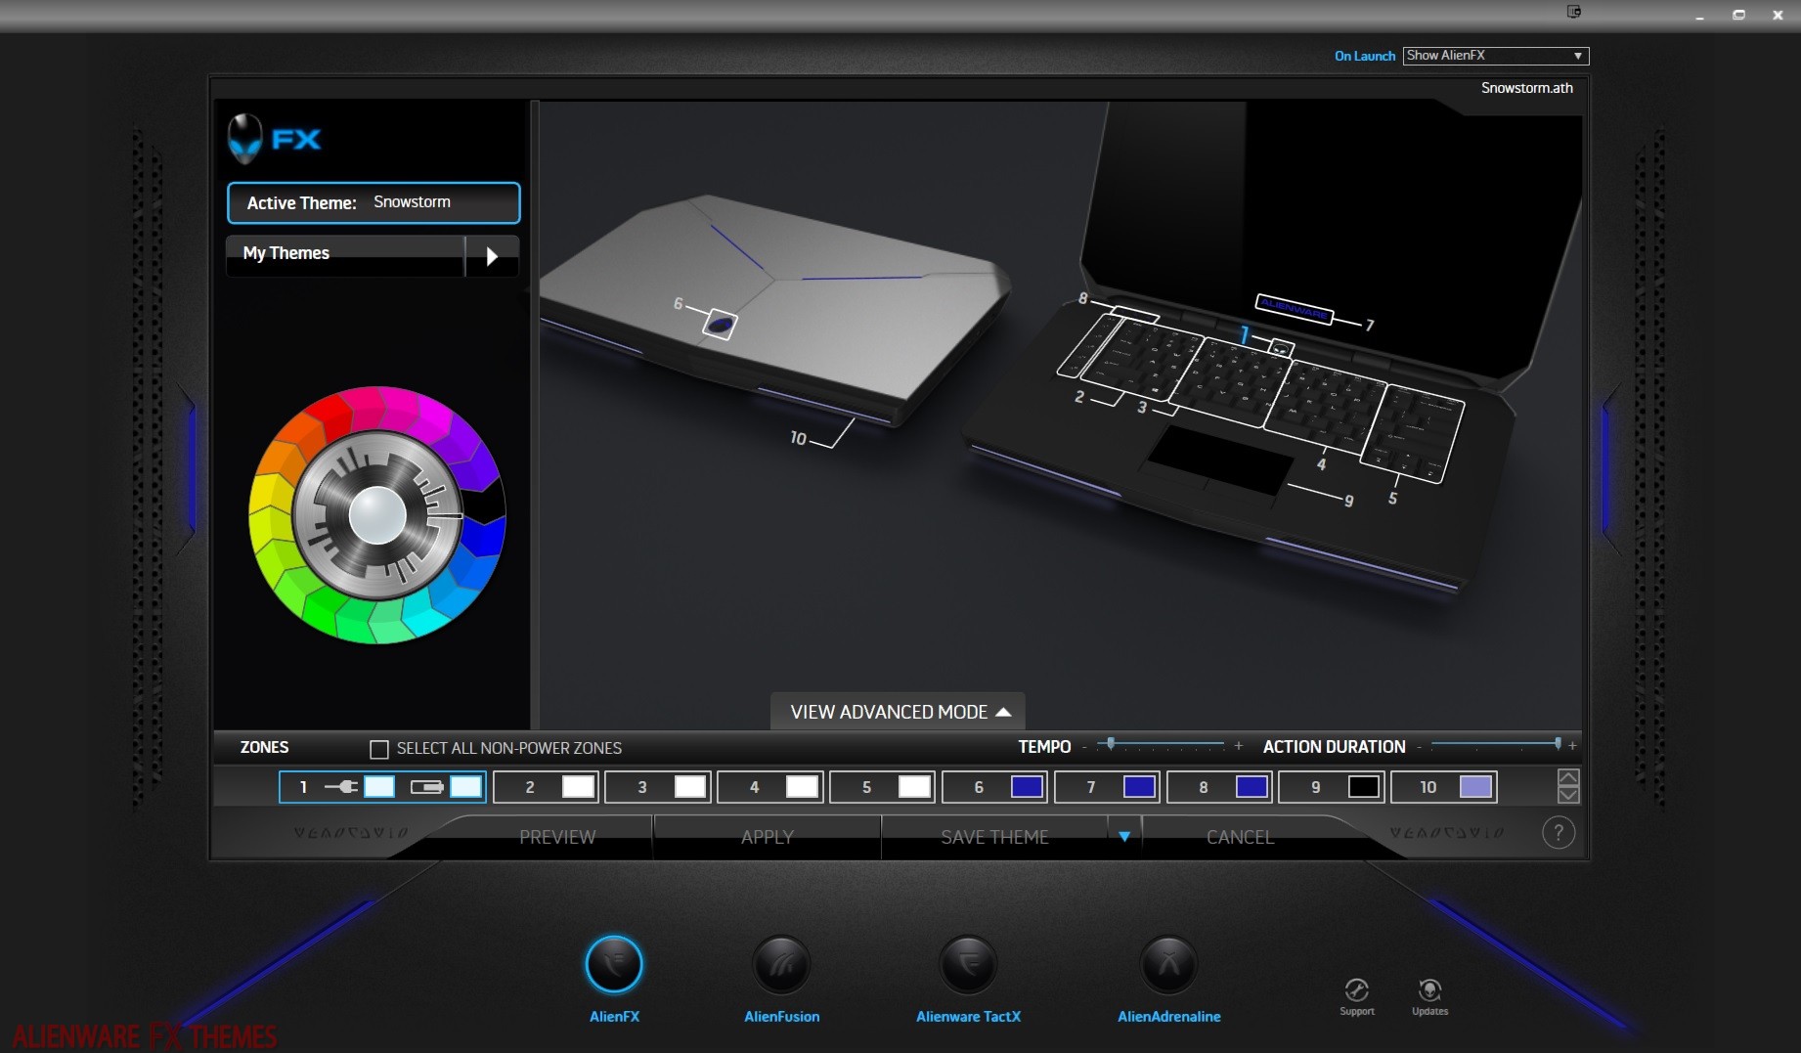Expand View Advanced Mode
This screenshot has height=1053, width=1801.
tap(899, 712)
